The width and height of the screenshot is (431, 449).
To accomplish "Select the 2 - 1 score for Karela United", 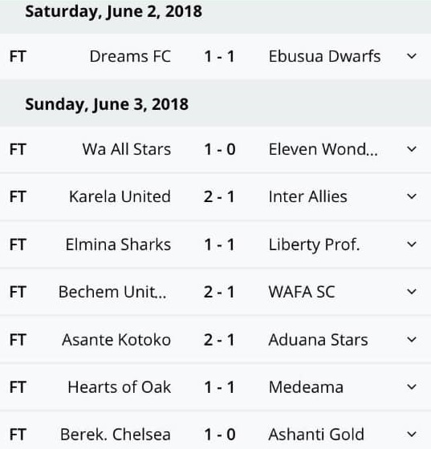I will [219, 196].
